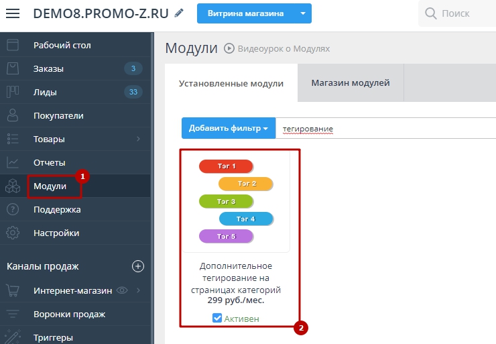Image resolution: width=496 pixels, height=344 pixels.
Task: Click the Покупатели person icon
Action: [x=13, y=115]
